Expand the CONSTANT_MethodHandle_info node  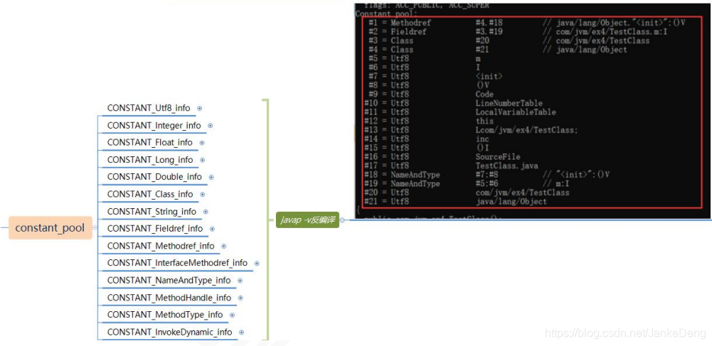coord(240,298)
